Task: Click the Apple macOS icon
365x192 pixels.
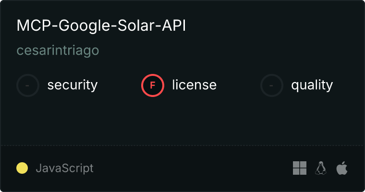Action: click(342, 168)
